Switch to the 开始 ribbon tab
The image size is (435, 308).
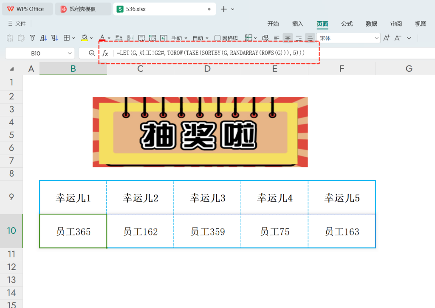pyautogui.click(x=273, y=24)
